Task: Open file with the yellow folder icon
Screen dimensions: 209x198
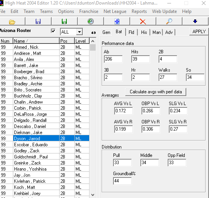Action: coord(12,22)
